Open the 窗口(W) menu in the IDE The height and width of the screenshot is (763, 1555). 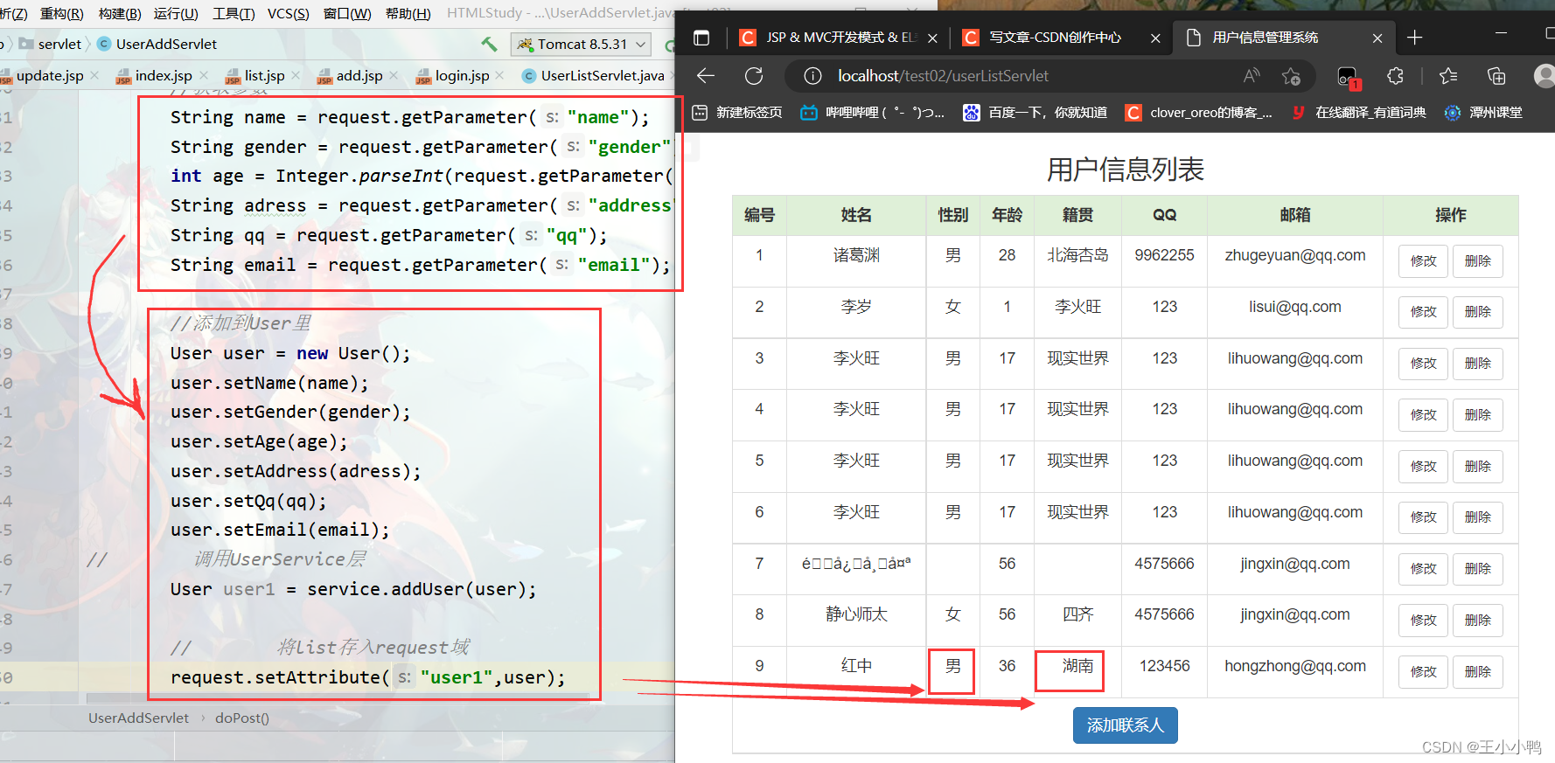click(x=347, y=13)
